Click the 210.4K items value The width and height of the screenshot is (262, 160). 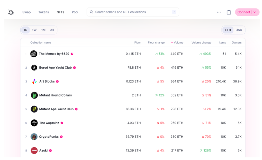[221, 81]
